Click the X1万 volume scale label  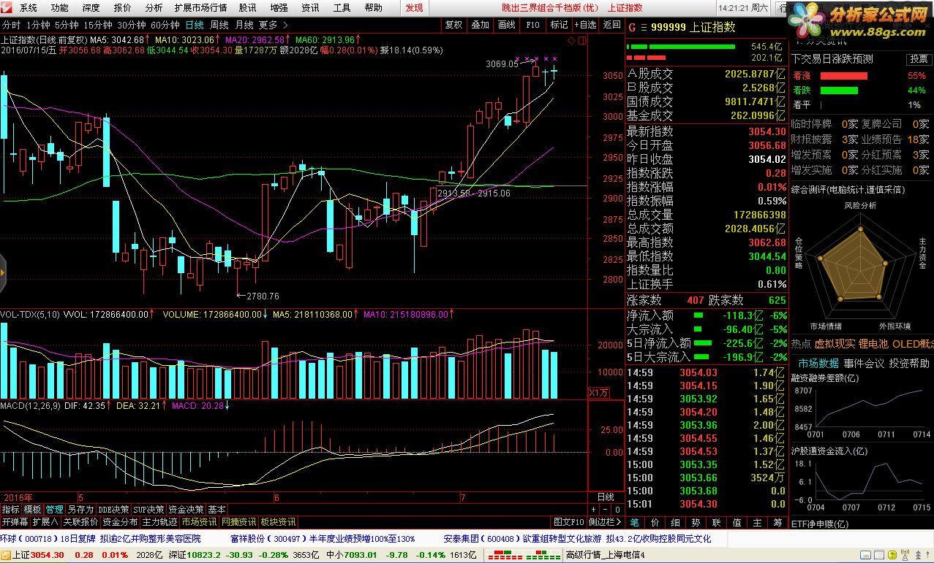pyautogui.click(x=598, y=393)
